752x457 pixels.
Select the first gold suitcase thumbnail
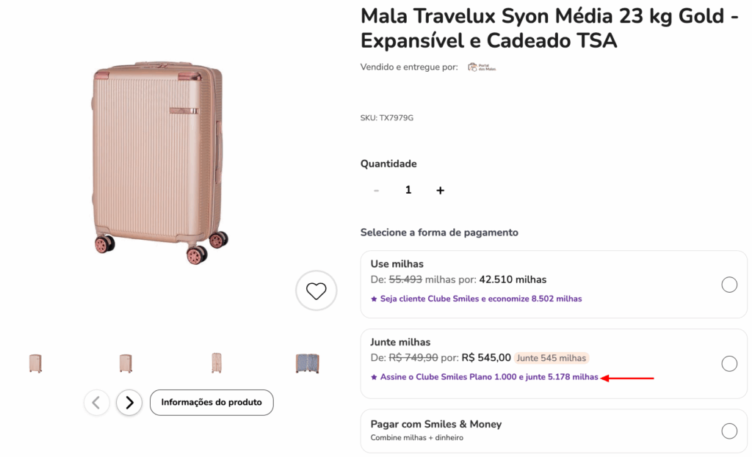tap(35, 362)
